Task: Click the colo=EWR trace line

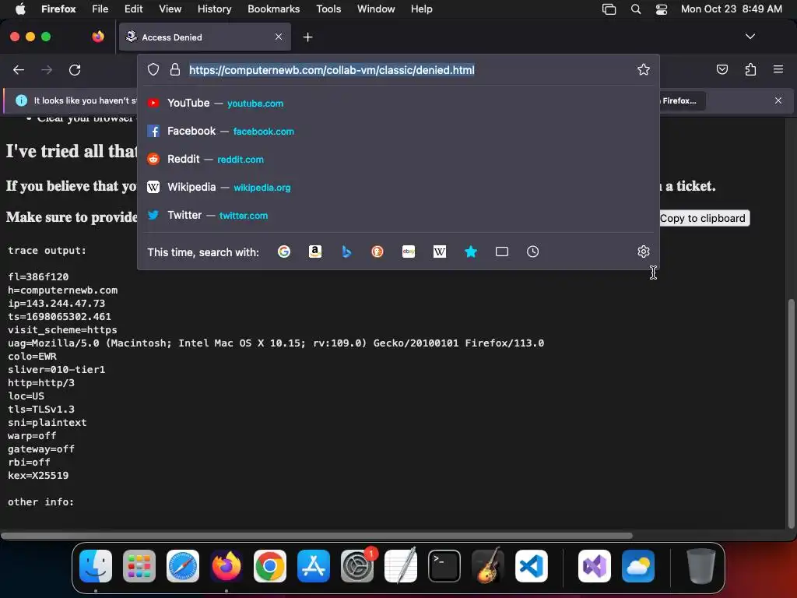Action: (32, 357)
